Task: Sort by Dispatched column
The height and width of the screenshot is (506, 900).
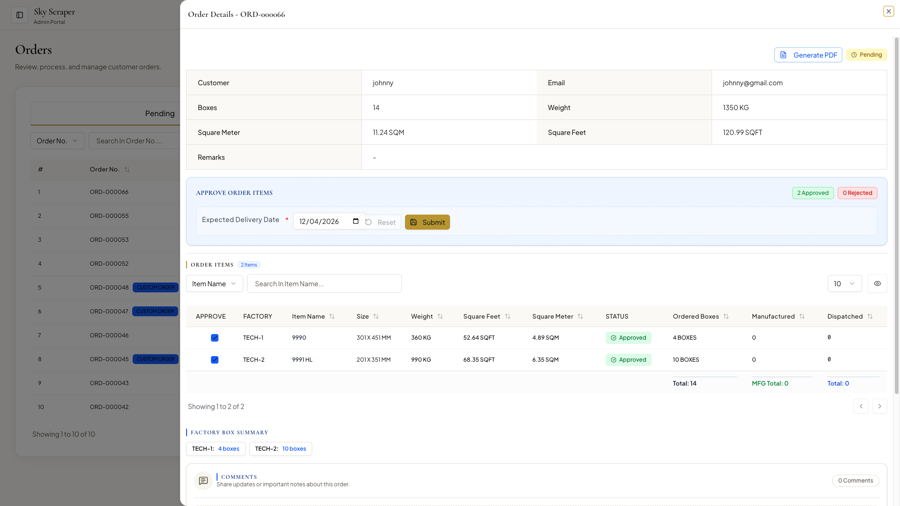Action: click(870, 316)
